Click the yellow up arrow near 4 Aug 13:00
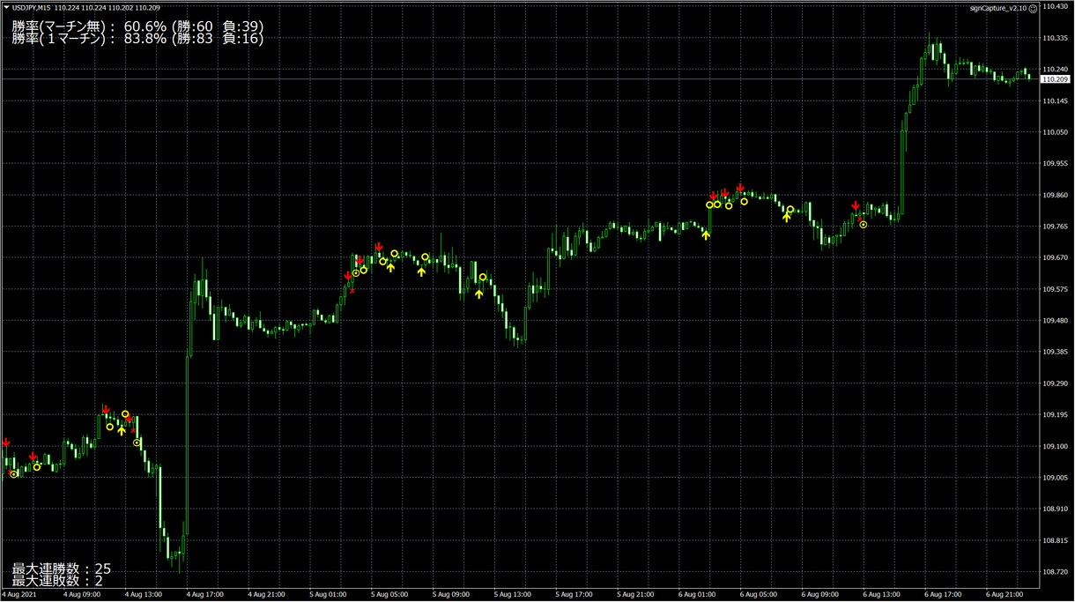 122,430
